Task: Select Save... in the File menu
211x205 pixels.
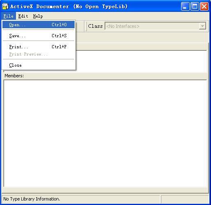Action: [39, 36]
